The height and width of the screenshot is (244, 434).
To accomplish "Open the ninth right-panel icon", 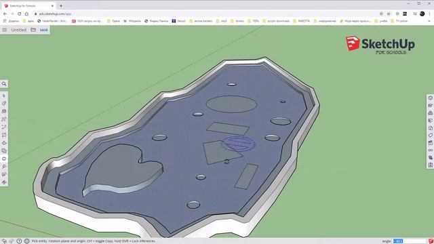I will click(430, 158).
